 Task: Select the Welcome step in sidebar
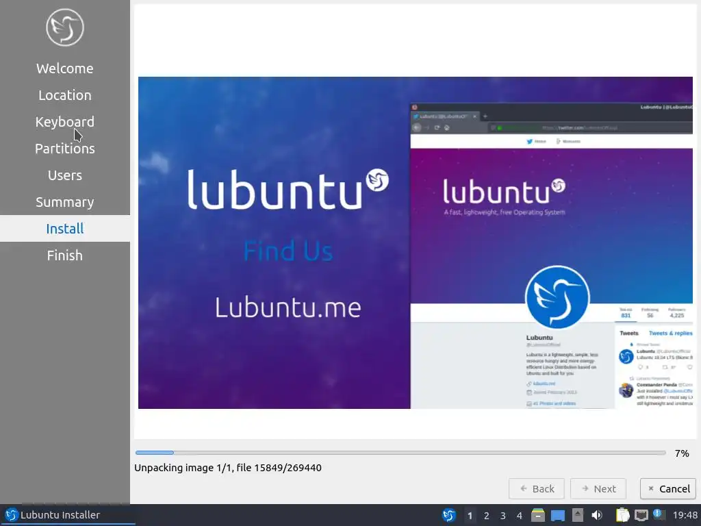[x=65, y=68]
